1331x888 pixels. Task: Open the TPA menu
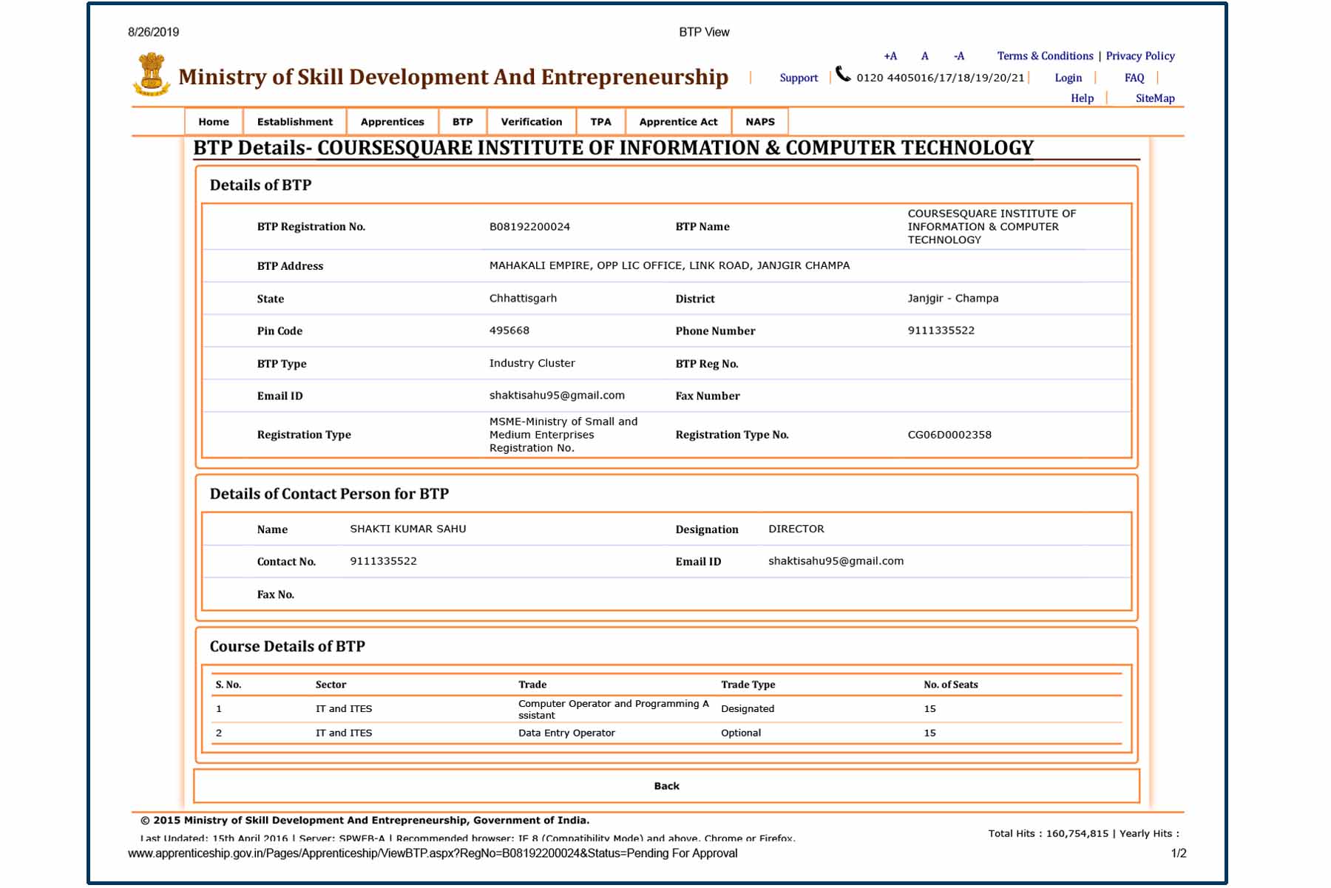pos(601,122)
